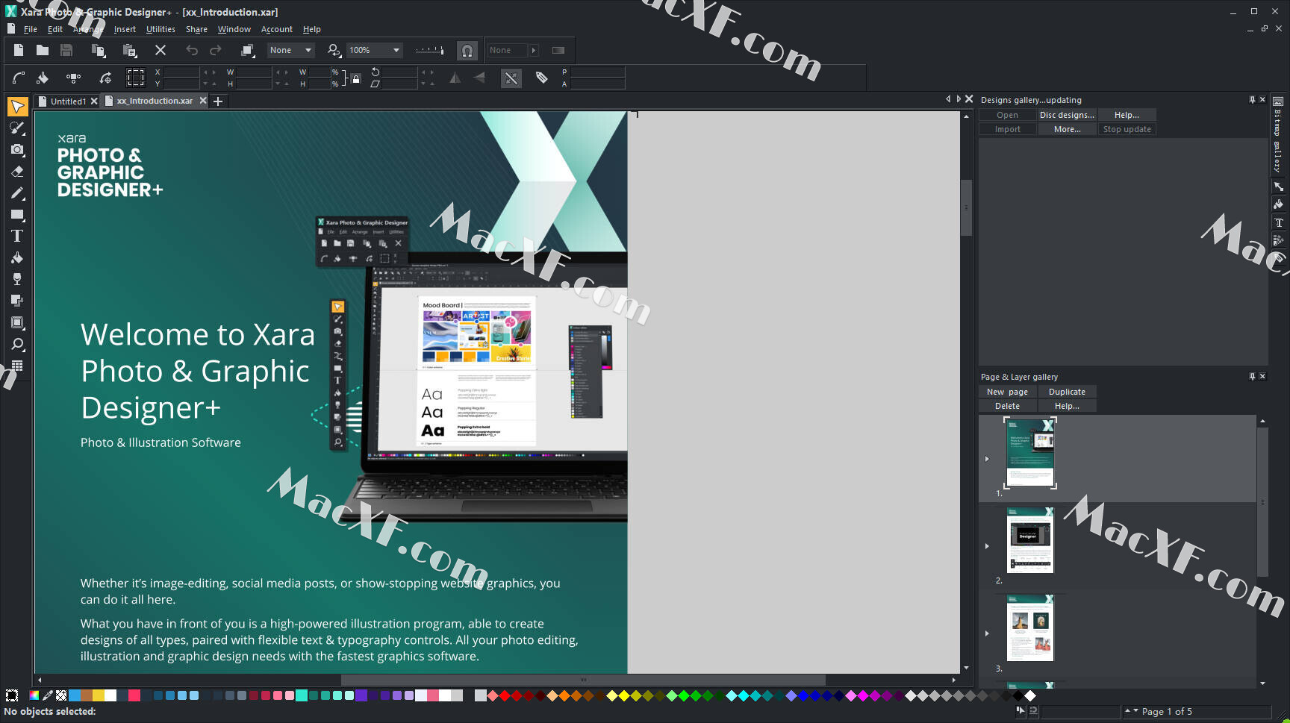Open the Window menu
This screenshot has width=1290, height=723.
234,29
